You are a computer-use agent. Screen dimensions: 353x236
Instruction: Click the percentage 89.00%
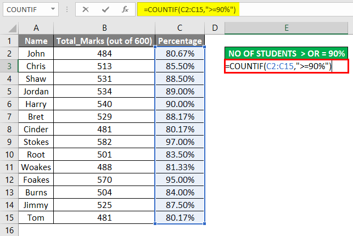(x=180, y=91)
